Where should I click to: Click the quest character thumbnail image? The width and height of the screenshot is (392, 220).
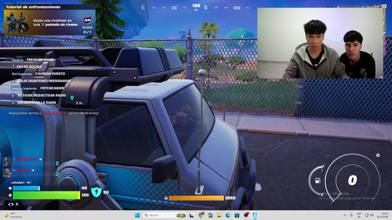(17, 23)
